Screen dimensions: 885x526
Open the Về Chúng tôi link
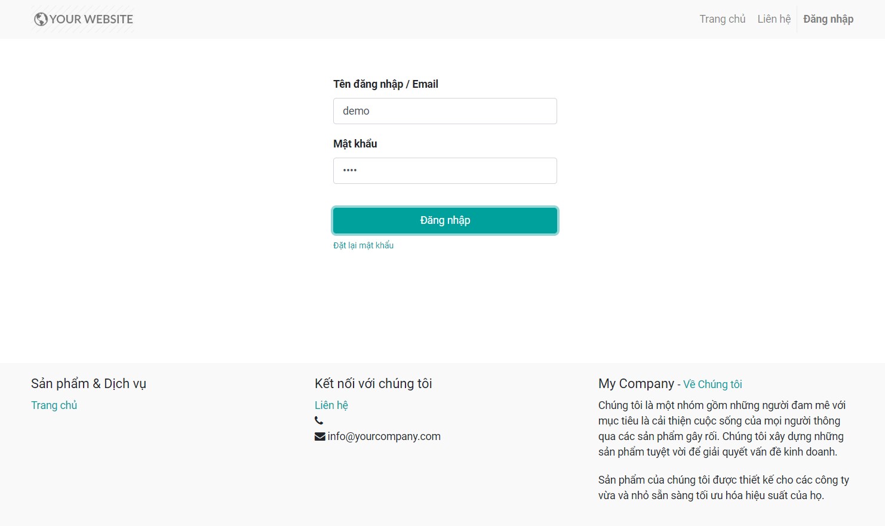click(712, 384)
